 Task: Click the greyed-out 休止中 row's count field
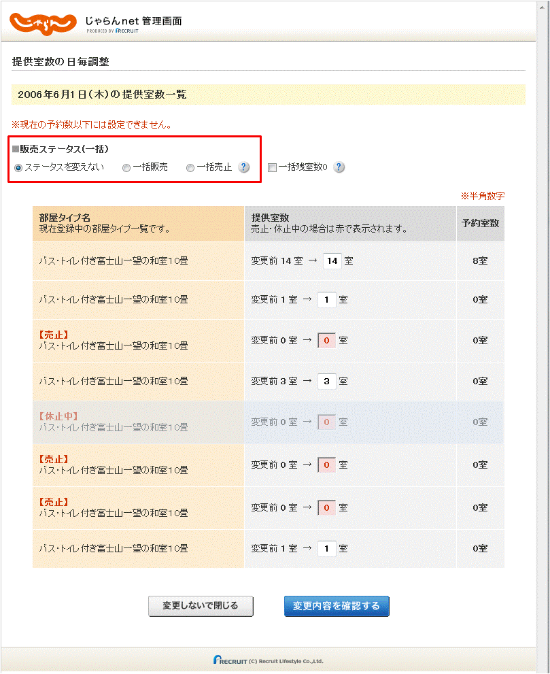tap(326, 422)
